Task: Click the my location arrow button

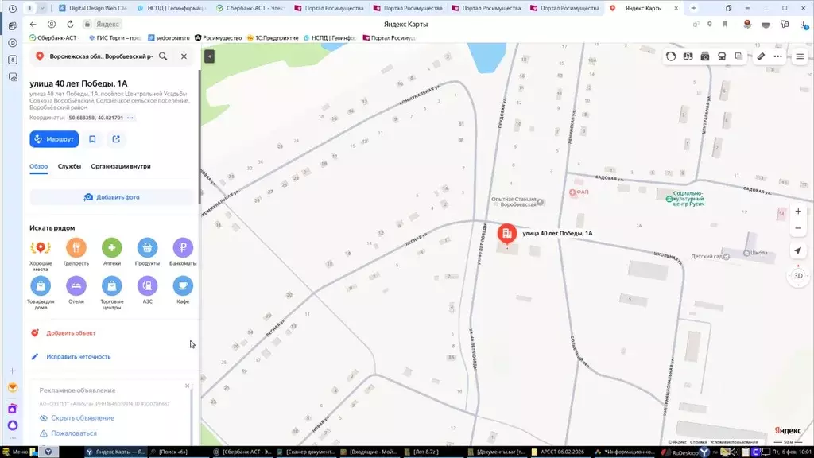Action: tap(798, 251)
